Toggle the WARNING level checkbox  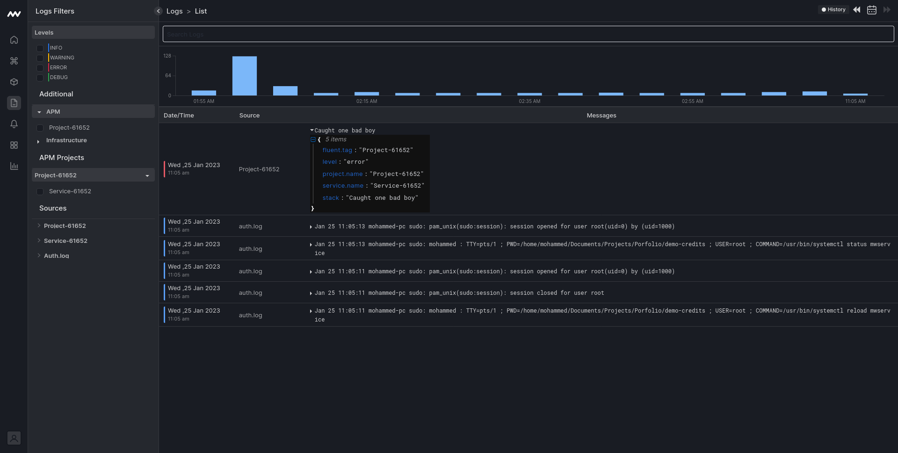tap(40, 58)
